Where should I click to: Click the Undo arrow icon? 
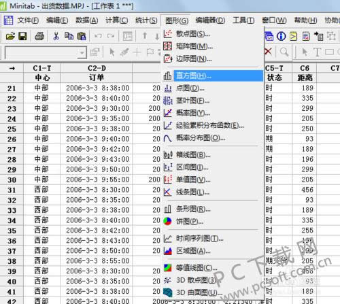(98, 36)
